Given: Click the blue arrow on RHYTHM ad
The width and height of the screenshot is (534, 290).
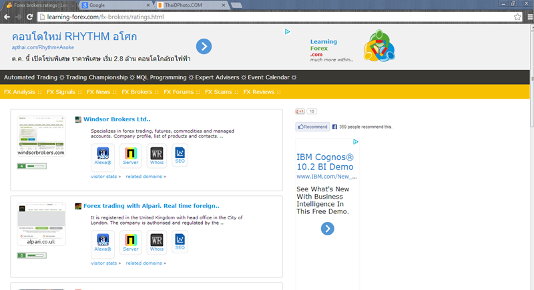Looking at the screenshot, I should [x=204, y=46].
